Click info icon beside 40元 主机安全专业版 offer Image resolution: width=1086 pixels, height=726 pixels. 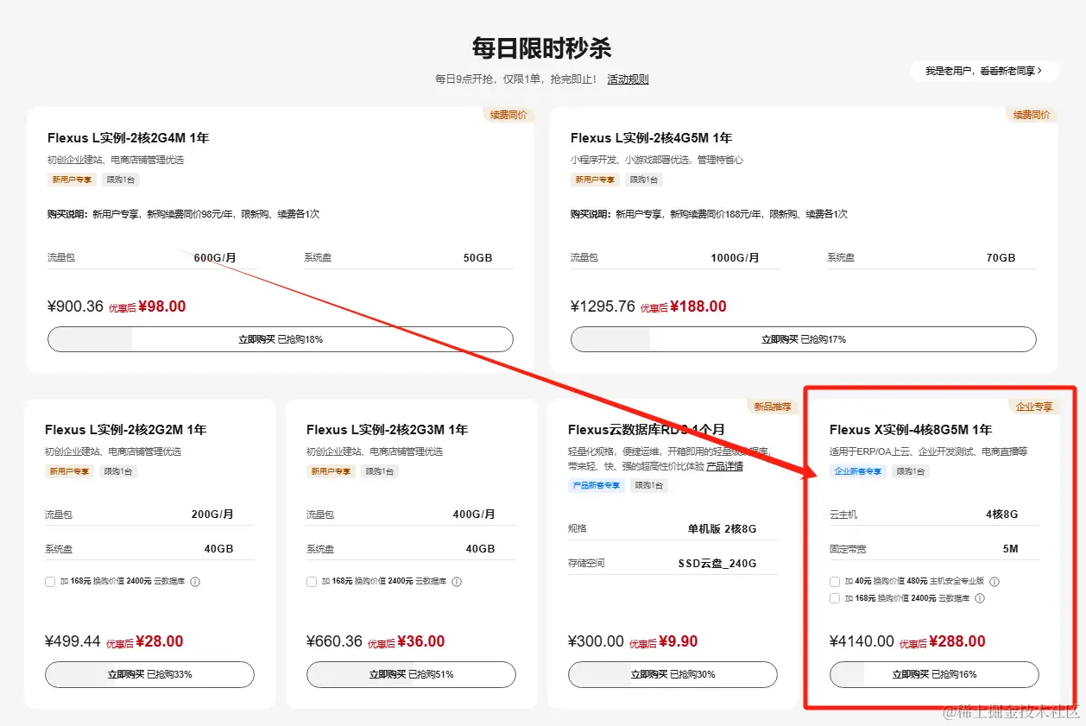[x=994, y=582]
